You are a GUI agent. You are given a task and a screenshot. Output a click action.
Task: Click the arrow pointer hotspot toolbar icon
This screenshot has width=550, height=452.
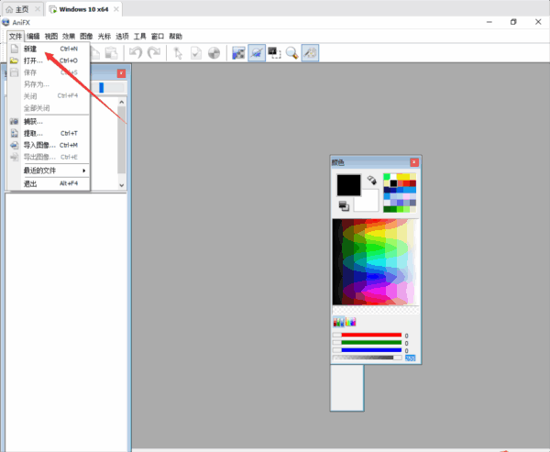pyautogui.click(x=179, y=54)
